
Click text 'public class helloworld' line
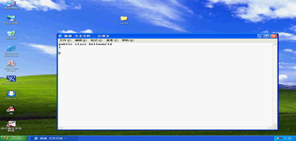pyautogui.click(x=85, y=44)
